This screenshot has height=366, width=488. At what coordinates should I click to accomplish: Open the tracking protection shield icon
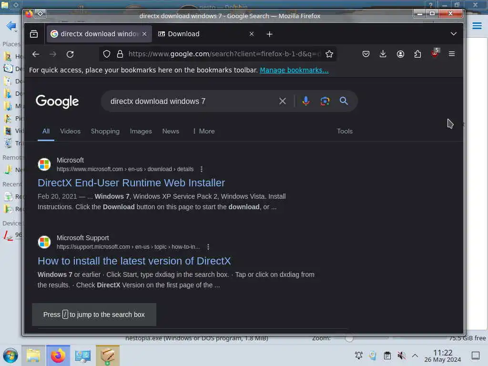107,54
